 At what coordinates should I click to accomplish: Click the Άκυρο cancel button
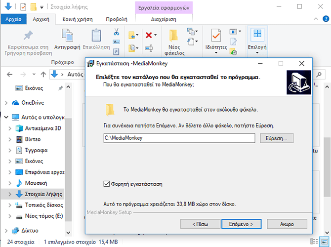(x=287, y=224)
